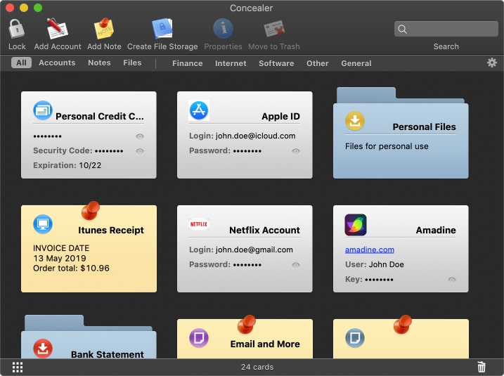Image resolution: width=504 pixels, height=376 pixels.
Task: Switch to the Notes tab
Action: pyautogui.click(x=99, y=63)
